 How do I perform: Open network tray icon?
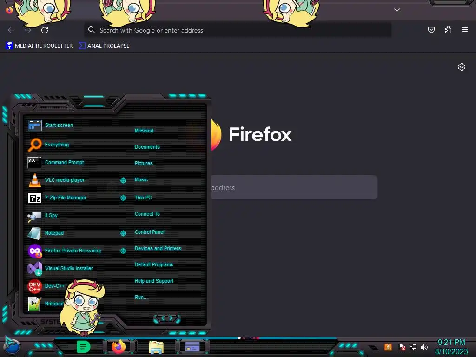coord(413,347)
